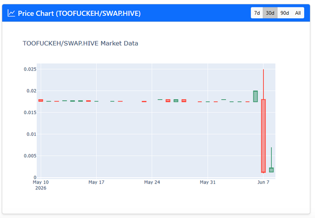Select the 90d time range
315x218 pixels.
click(284, 13)
